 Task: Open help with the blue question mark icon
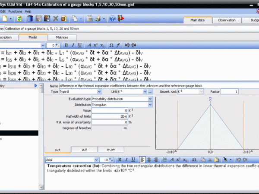[112, 19]
